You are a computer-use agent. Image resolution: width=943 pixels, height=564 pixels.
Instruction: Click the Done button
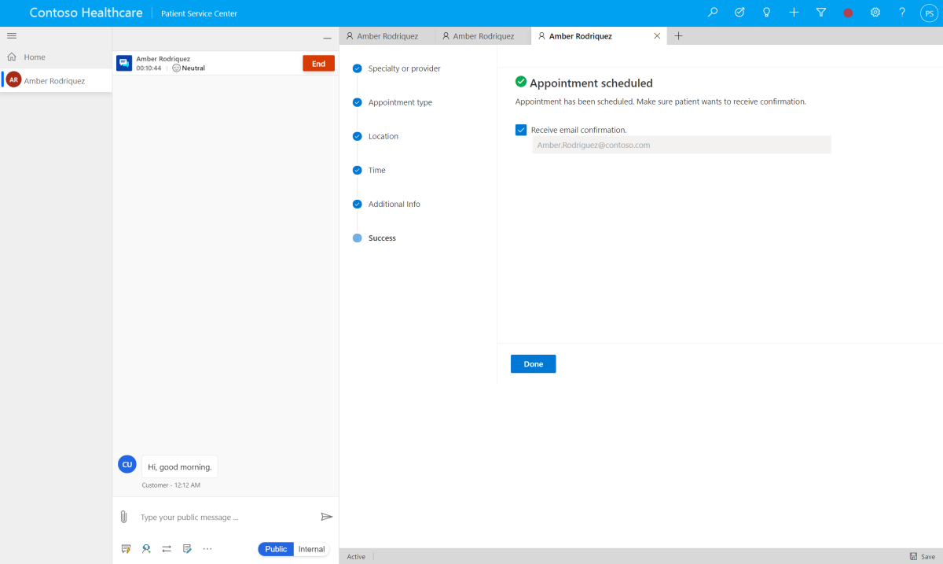[534, 364]
